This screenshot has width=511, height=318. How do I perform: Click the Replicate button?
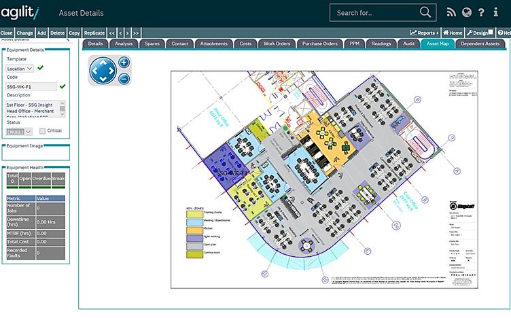94,33
